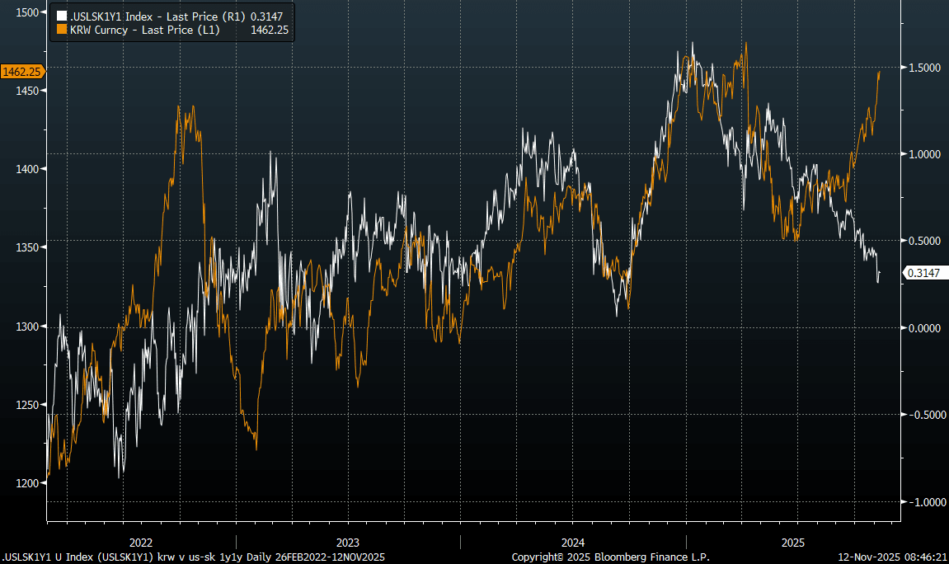Click the orange KRW Curncy legend swatch
949x564 pixels.
tap(60, 29)
